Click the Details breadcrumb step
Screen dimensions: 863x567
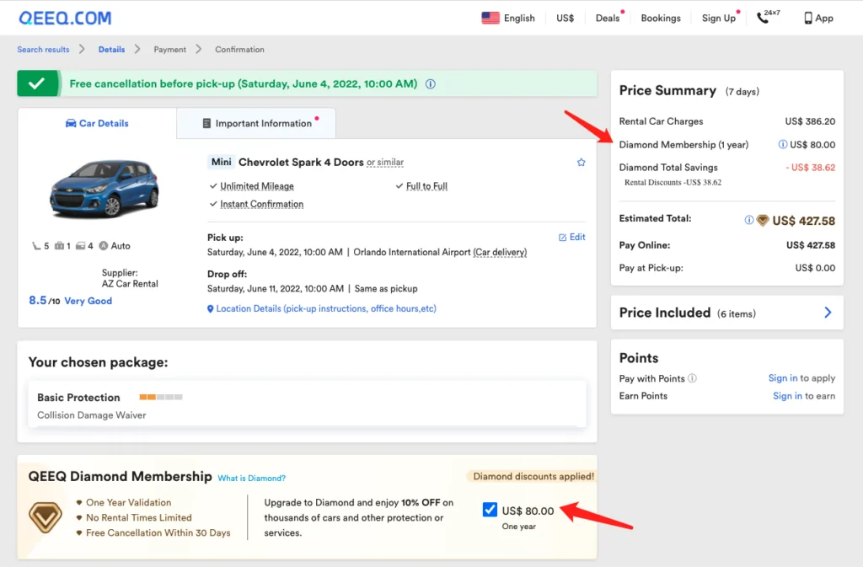[x=112, y=50]
